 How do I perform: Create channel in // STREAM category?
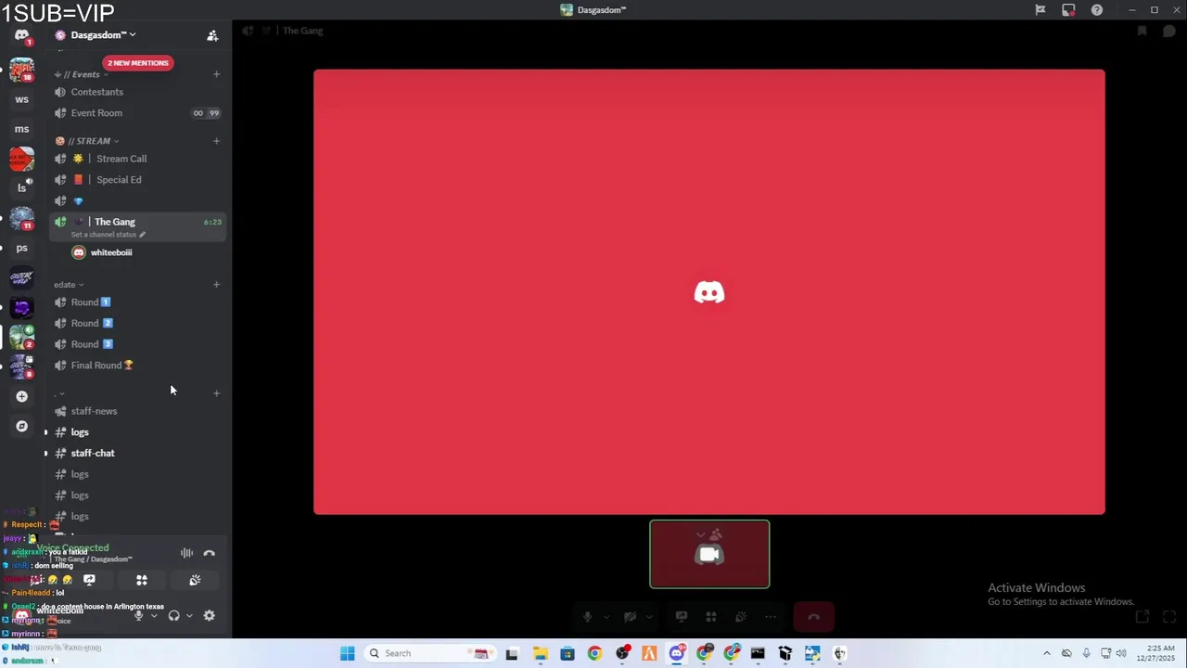coord(216,141)
